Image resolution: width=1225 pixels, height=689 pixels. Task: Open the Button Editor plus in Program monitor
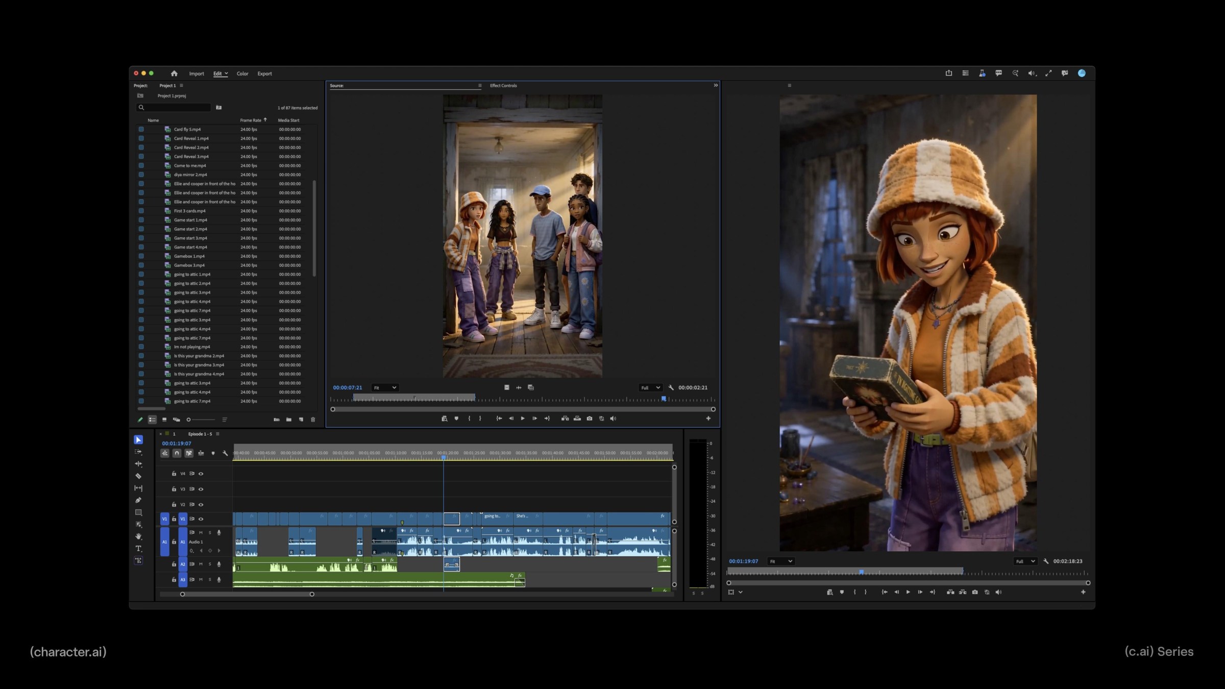tap(1083, 592)
